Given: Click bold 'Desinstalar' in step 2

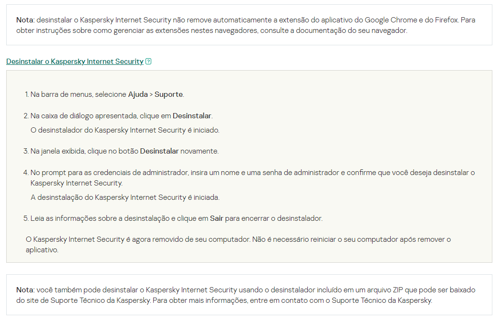Looking at the screenshot, I should [x=192, y=116].
